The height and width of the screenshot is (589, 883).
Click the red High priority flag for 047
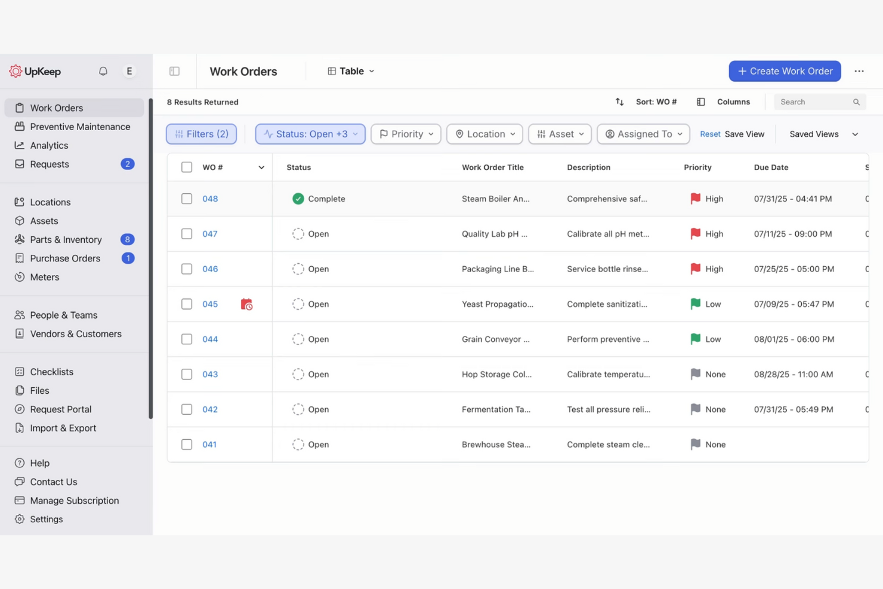696,234
